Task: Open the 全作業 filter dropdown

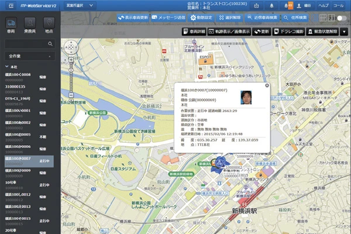Action: [x=29, y=54]
